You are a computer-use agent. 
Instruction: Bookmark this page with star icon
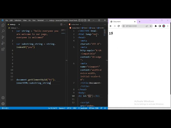coord(151,26)
